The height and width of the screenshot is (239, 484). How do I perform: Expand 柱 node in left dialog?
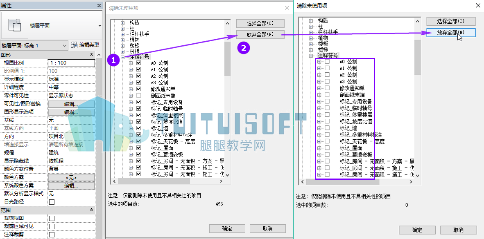pos(123,28)
